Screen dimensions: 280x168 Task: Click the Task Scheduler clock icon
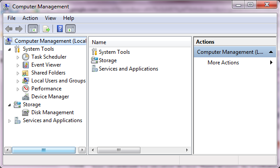[x=26, y=57]
